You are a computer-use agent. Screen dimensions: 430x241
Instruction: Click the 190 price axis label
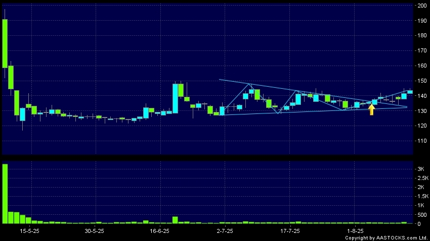click(x=422, y=21)
